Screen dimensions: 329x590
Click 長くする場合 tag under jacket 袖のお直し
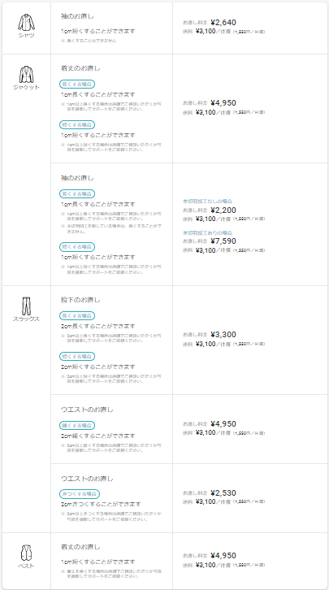(77, 193)
